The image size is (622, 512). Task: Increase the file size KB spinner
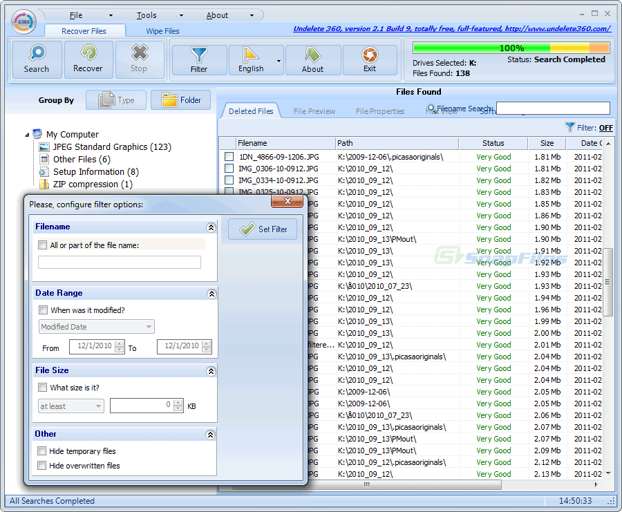tap(178, 403)
